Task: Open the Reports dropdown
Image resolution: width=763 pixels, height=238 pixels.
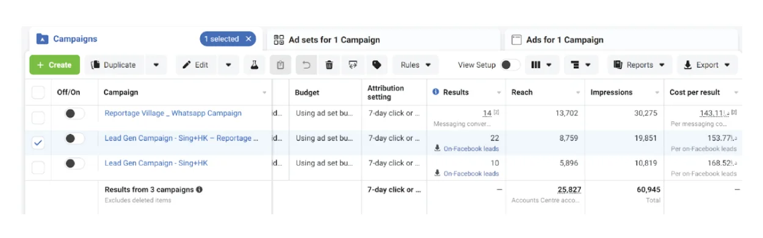Action: 640,65
